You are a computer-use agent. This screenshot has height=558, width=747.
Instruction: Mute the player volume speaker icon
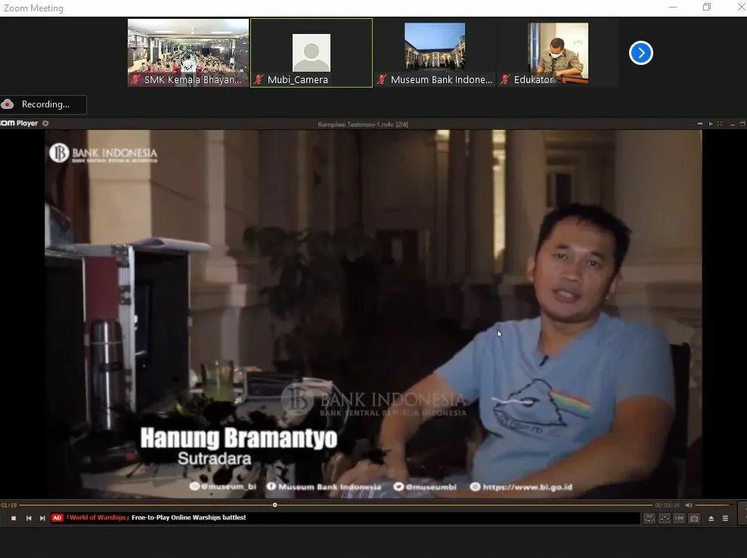(688, 504)
